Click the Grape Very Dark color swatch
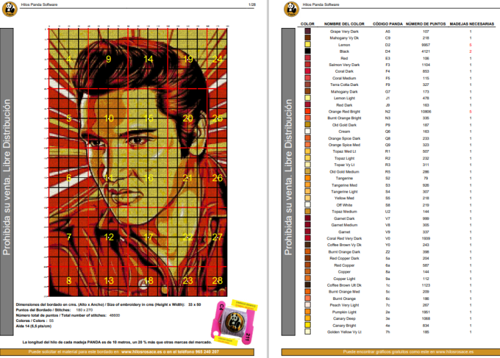 307,31
